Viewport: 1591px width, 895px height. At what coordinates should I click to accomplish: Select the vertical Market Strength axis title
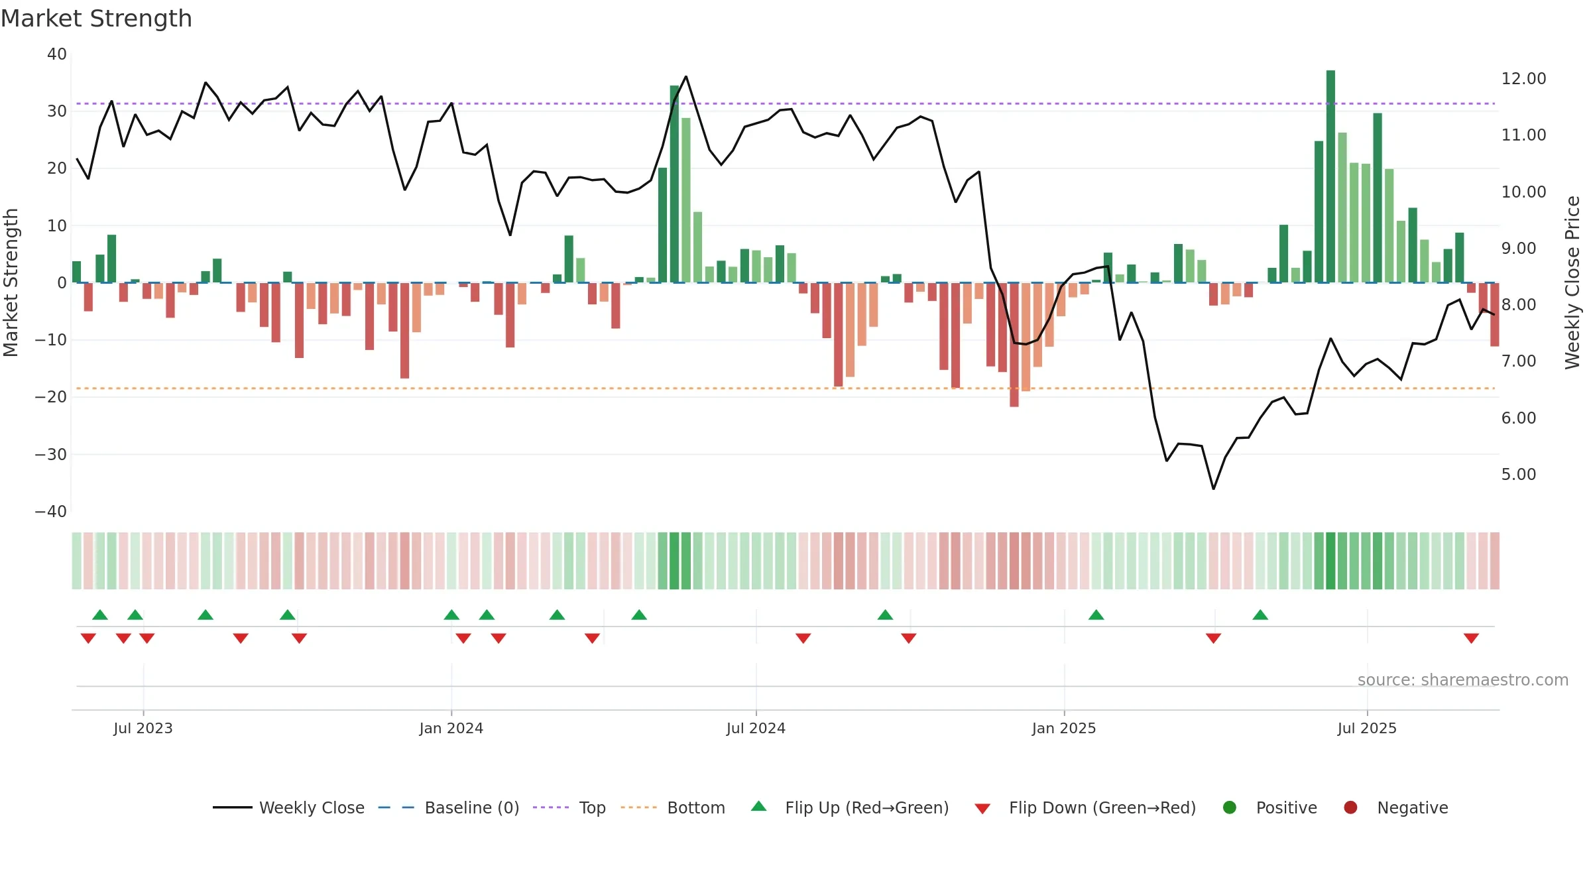(11, 282)
